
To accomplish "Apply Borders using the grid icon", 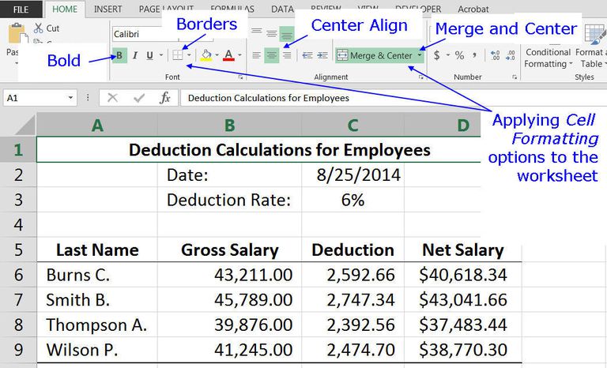I will tap(178, 55).
